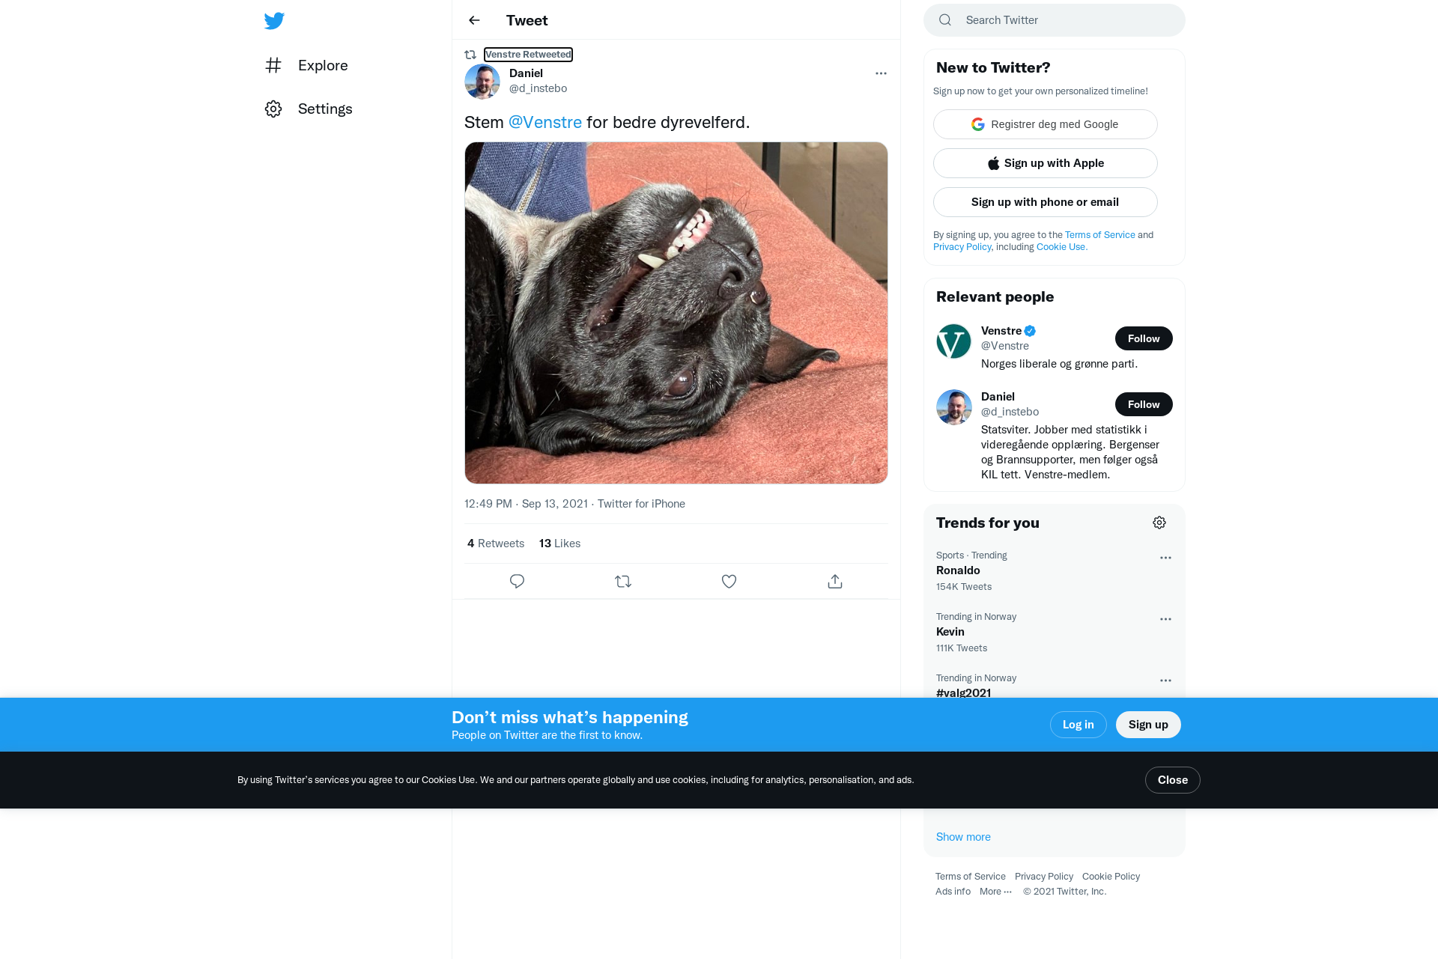Click the Twitter bird logo
Viewport: 1438px width, 959px height.
click(x=274, y=20)
